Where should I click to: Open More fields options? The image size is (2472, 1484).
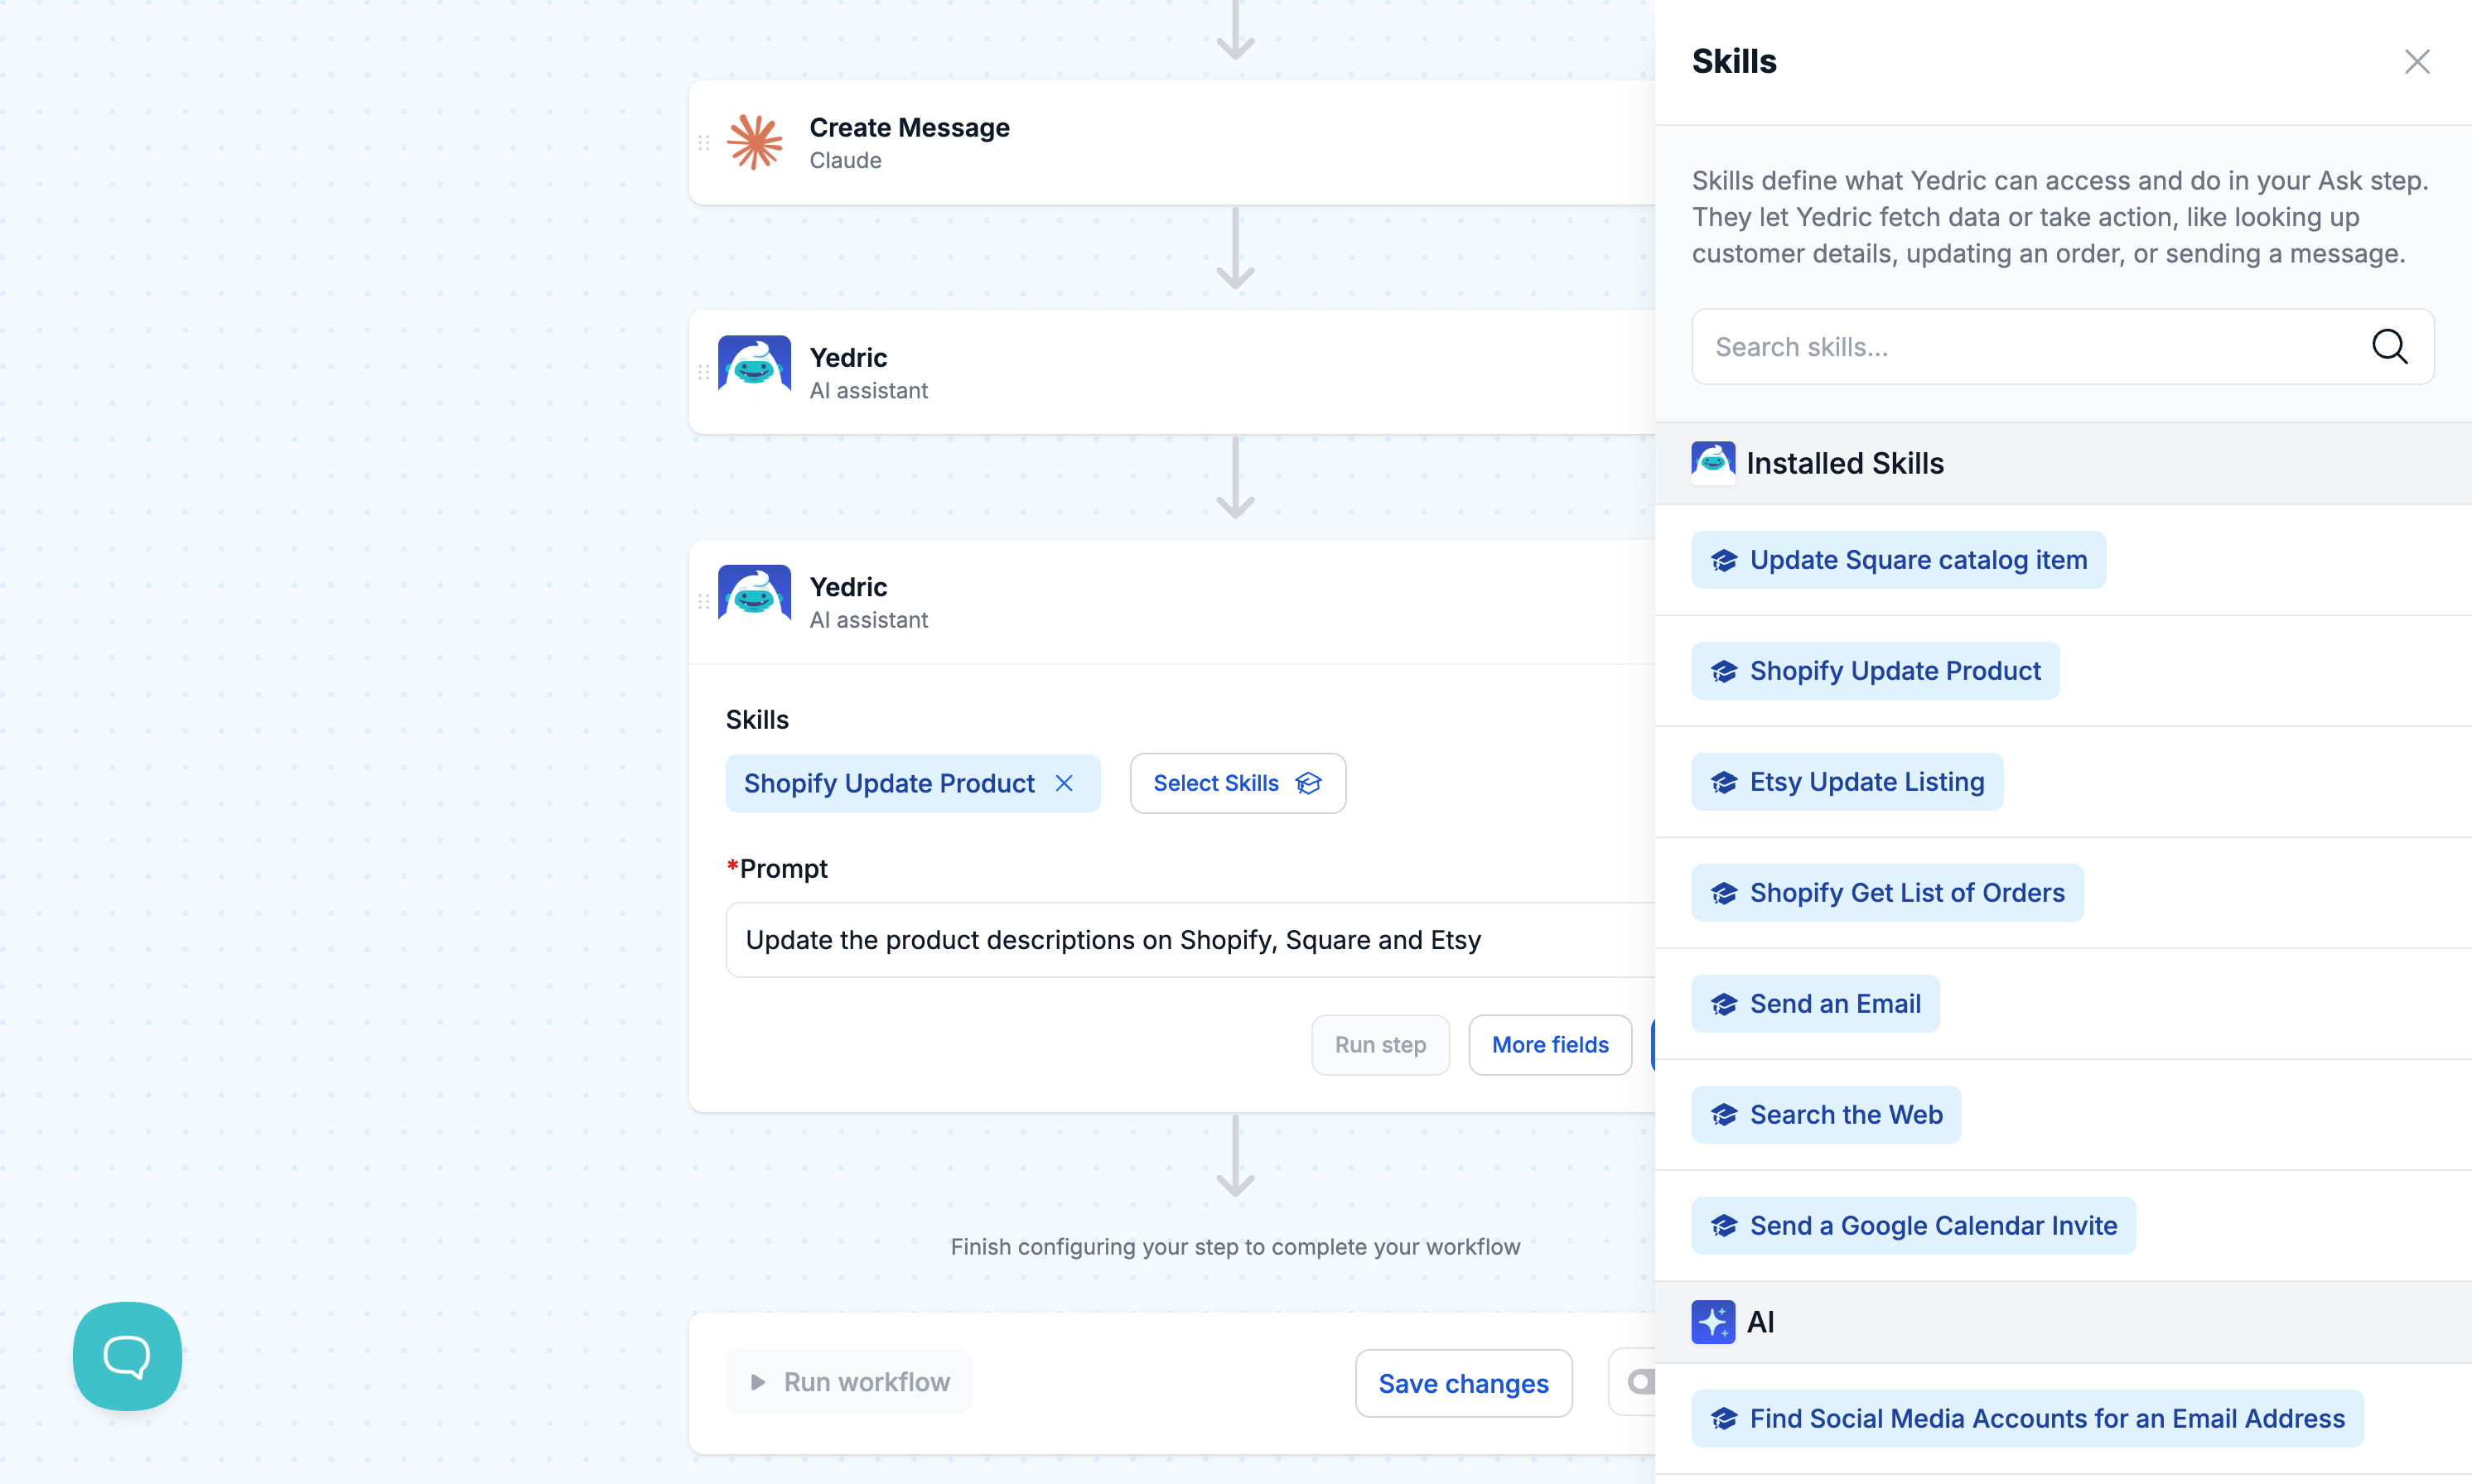click(x=1550, y=1045)
